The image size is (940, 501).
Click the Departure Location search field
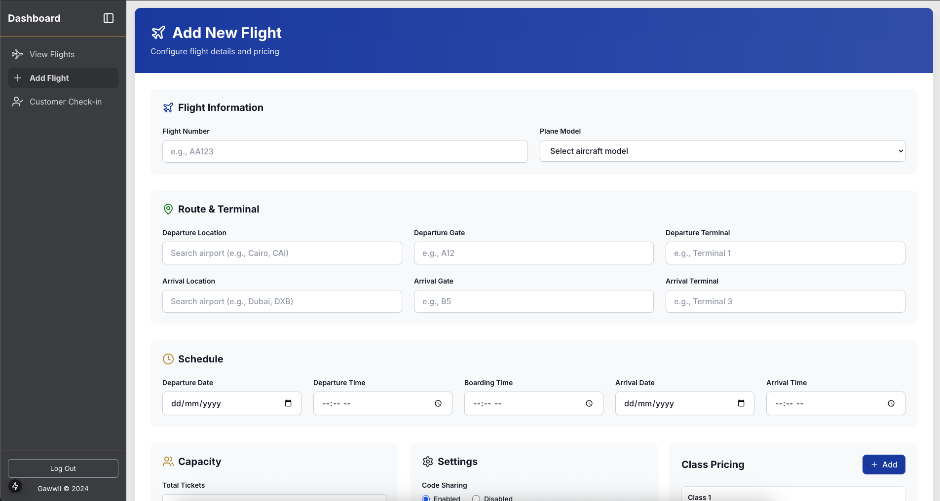click(x=282, y=253)
